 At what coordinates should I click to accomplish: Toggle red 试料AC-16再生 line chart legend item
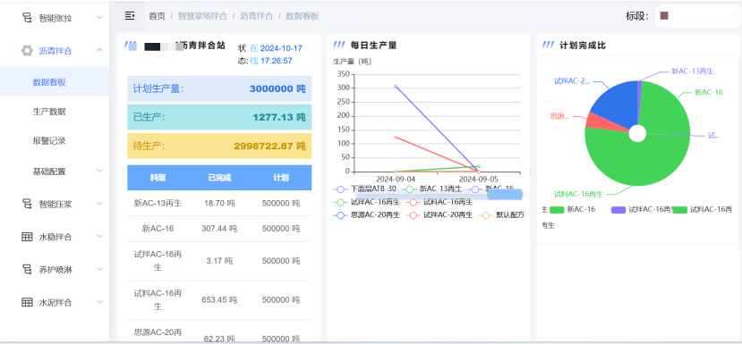(x=440, y=202)
